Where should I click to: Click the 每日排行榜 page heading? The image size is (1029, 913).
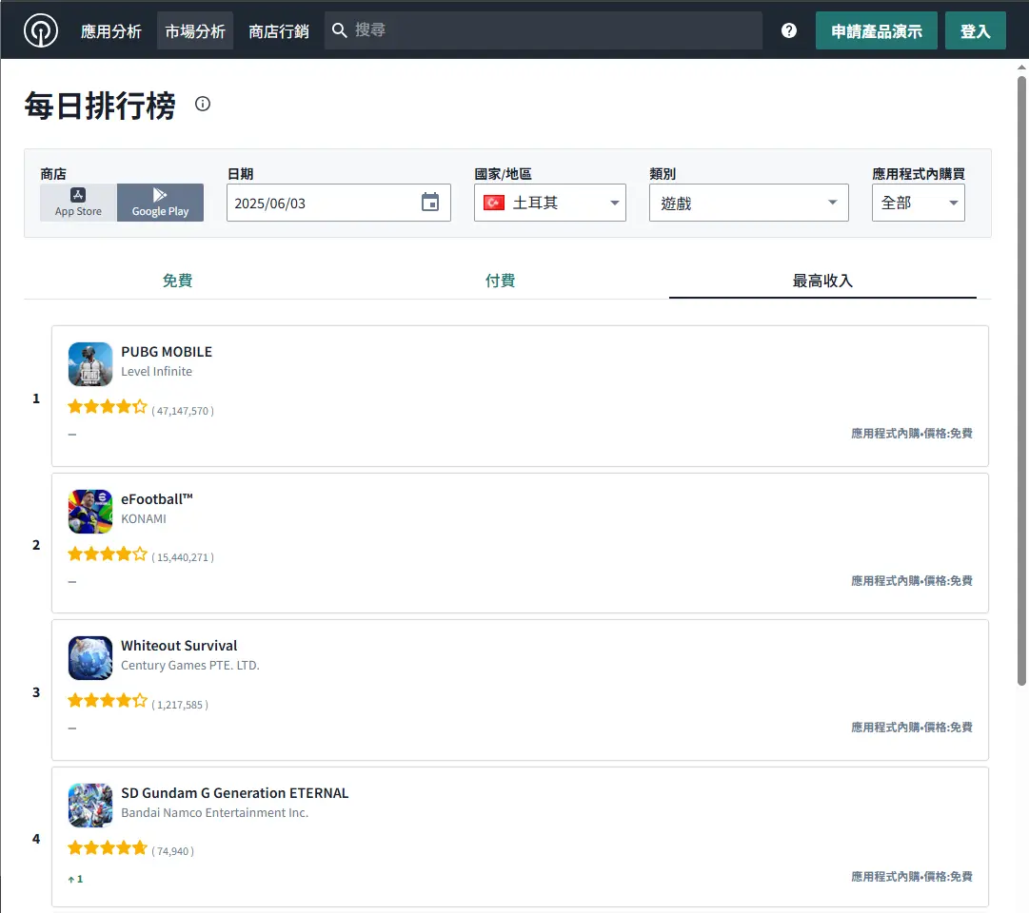pos(100,106)
